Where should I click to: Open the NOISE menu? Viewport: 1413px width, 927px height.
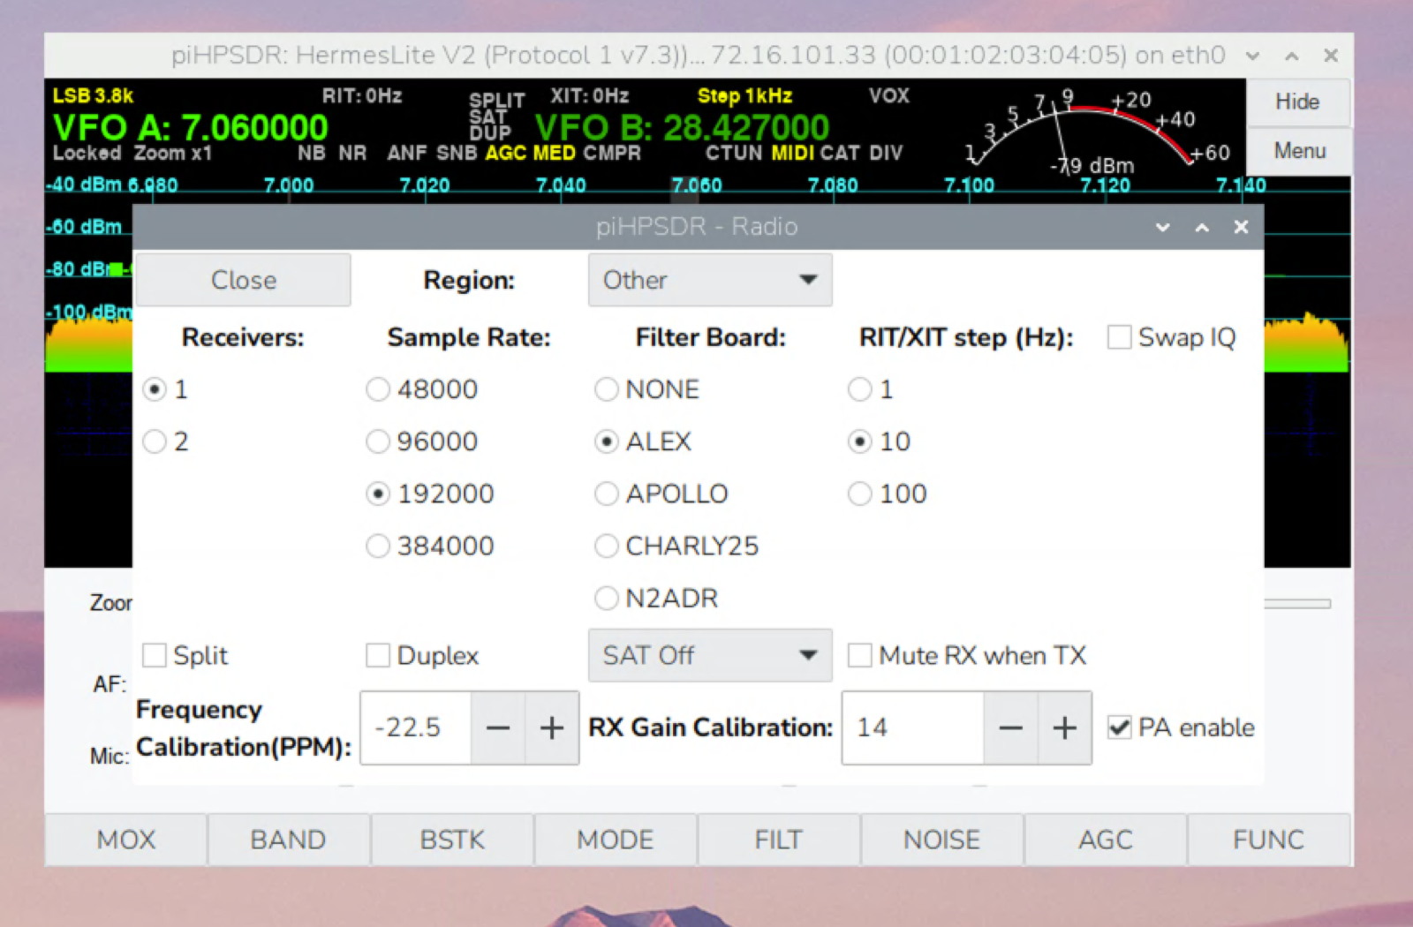tap(941, 840)
